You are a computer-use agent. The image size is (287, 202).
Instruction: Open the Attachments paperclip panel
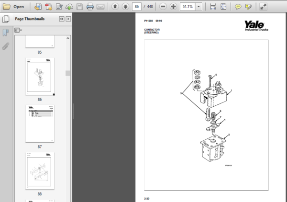coord(6,46)
